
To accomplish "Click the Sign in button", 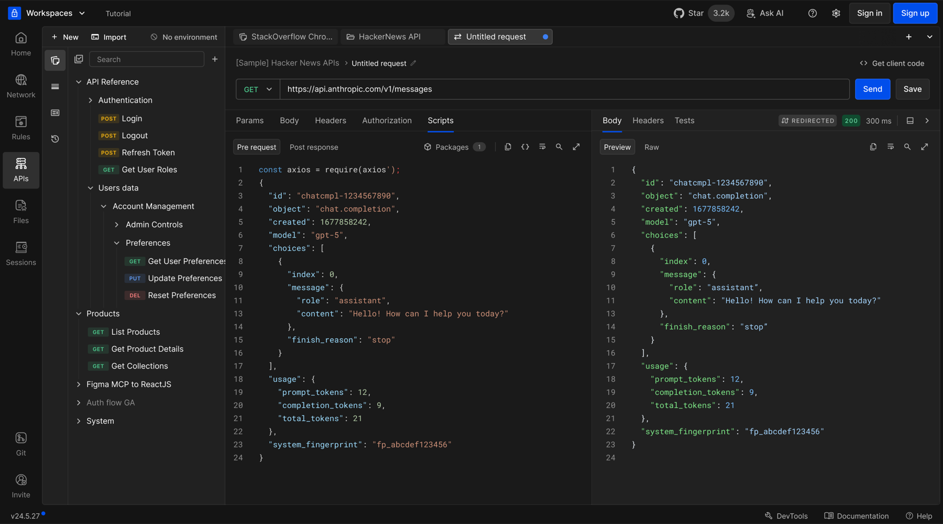I will tap(869, 13).
